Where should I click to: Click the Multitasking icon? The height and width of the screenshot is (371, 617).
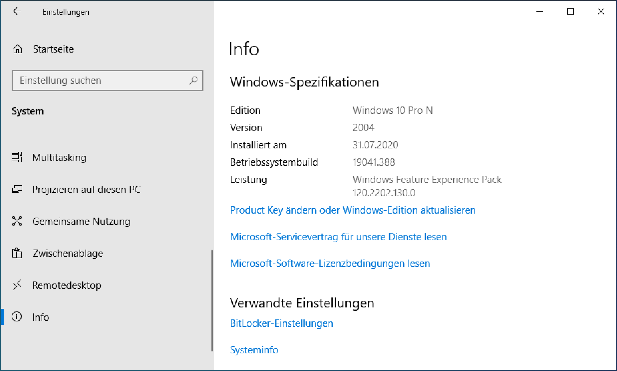click(x=17, y=157)
